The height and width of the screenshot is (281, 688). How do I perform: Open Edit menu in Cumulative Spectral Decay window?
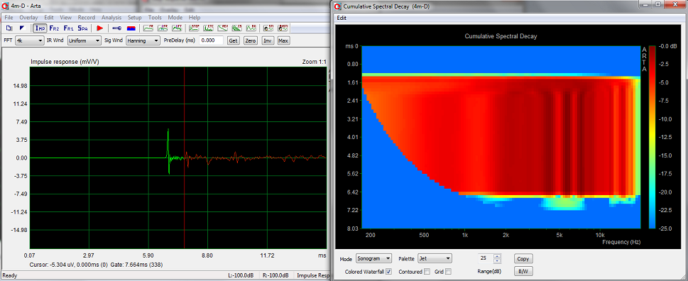click(x=342, y=18)
